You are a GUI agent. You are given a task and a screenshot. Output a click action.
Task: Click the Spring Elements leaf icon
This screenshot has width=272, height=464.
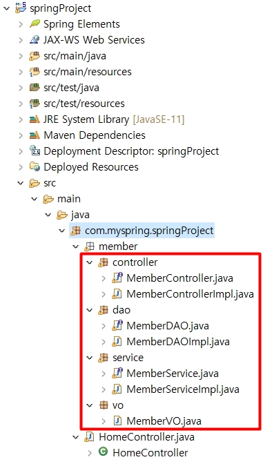[35, 23]
